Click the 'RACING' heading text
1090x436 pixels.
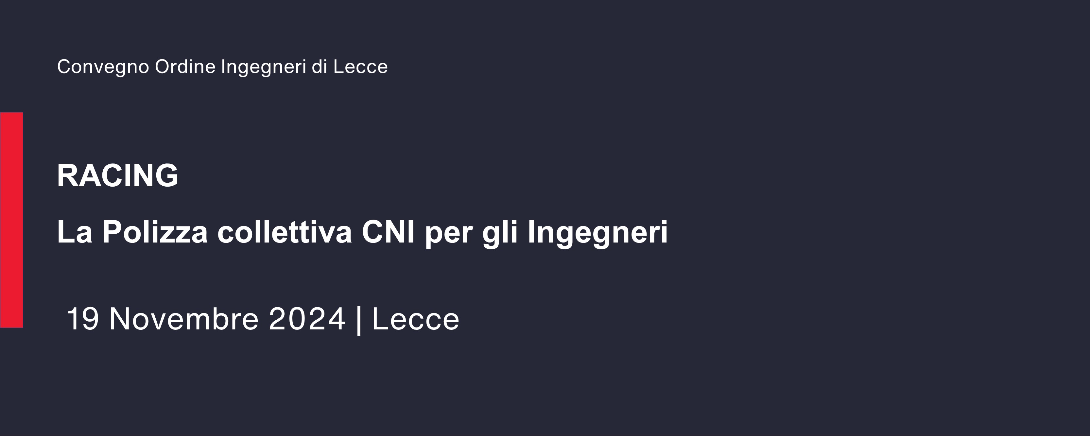[x=118, y=176]
